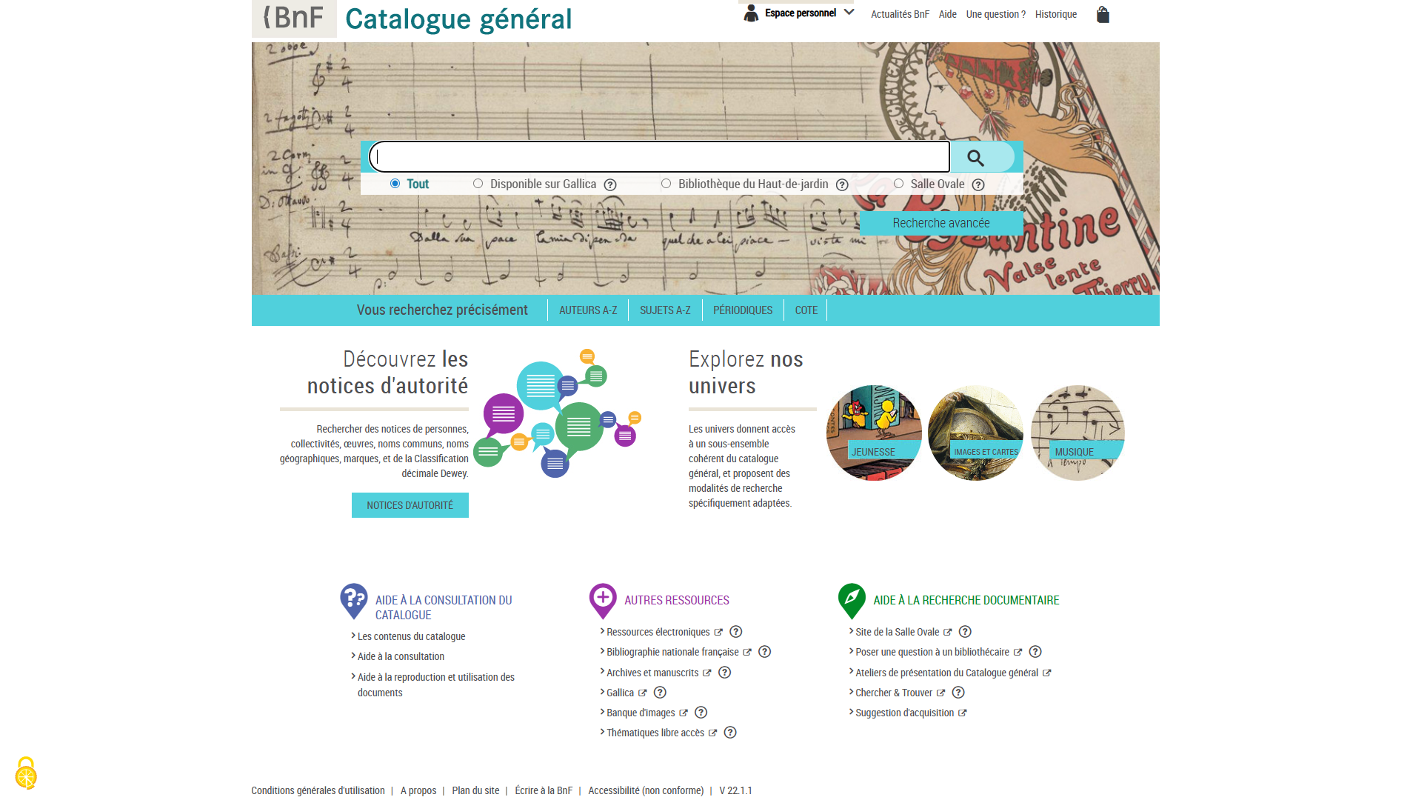Open the shopping bag basket icon
Screen dimensions: 1410x800
pos(1102,15)
